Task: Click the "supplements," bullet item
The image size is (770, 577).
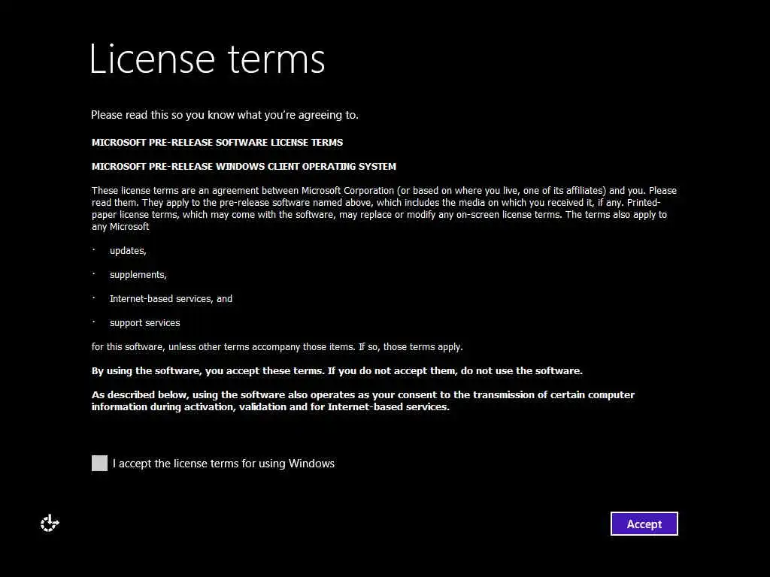Action: click(x=138, y=275)
